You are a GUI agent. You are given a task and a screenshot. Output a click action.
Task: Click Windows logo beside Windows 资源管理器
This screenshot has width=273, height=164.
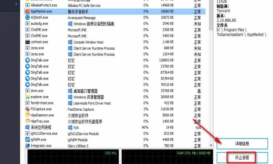pyautogui.click(x=70, y=97)
